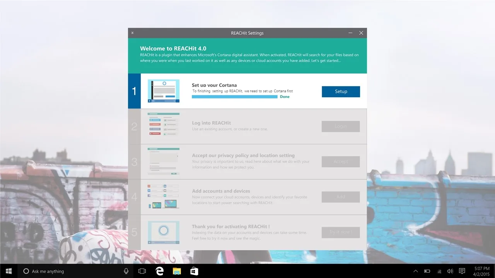Click the 'Set up your Cortana' heading
Screen dimensions: 495x278
pyautogui.click(x=214, y=85)
